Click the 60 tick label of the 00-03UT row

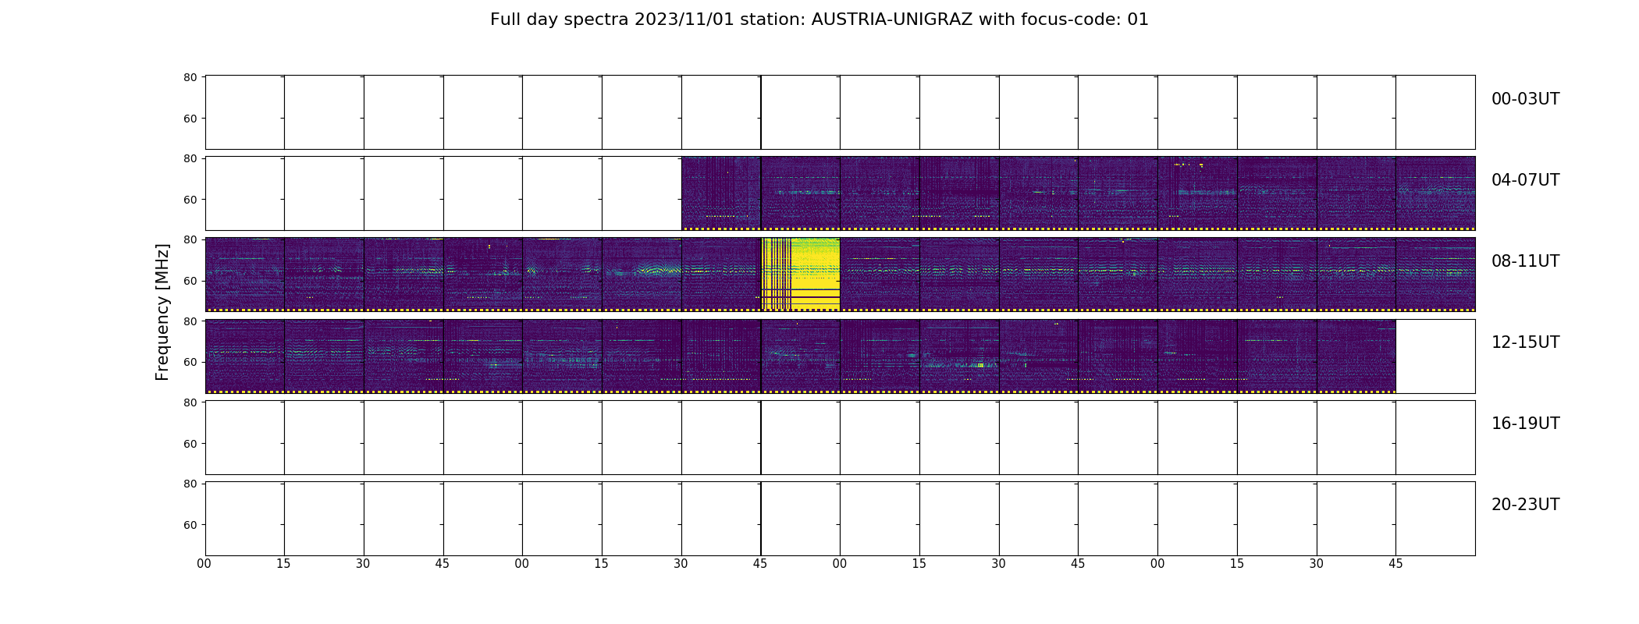[x=190, y=119]
